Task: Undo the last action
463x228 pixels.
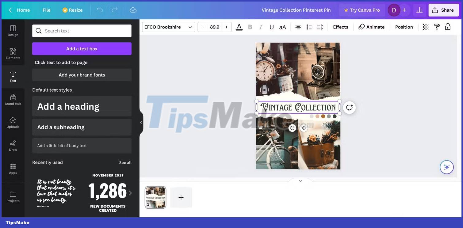Action: click(99, 9)
